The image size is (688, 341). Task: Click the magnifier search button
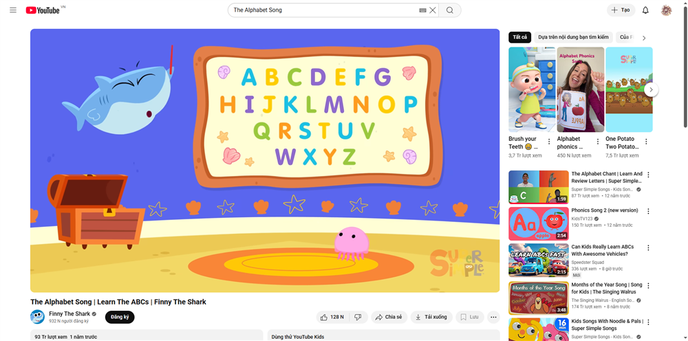(x=450, y=10)
